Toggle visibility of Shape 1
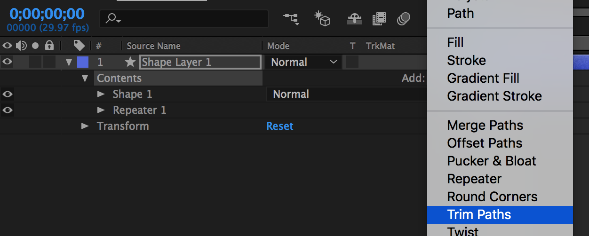Viewport: 589px width, 236px height. 8,94
